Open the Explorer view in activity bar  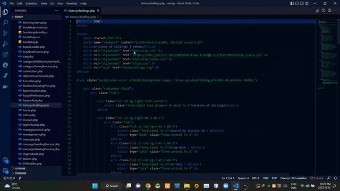coord(5,12)
